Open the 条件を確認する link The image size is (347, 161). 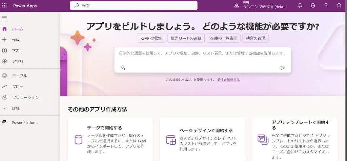coord(228,80)
